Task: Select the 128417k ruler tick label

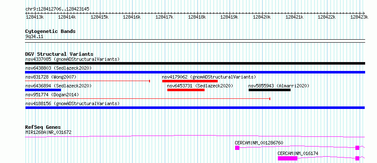Action: click(164, 17)
